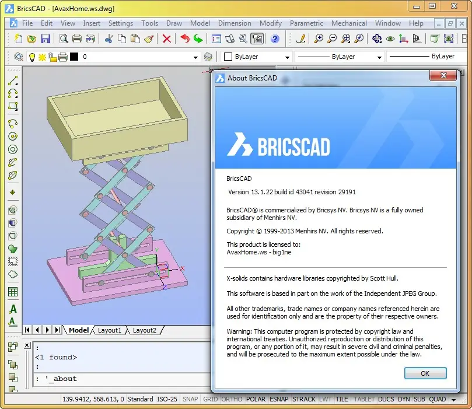This screenshot has height=409, width=472.
Task: Create a new drawing with the New icon
Action: coord(18,39)
